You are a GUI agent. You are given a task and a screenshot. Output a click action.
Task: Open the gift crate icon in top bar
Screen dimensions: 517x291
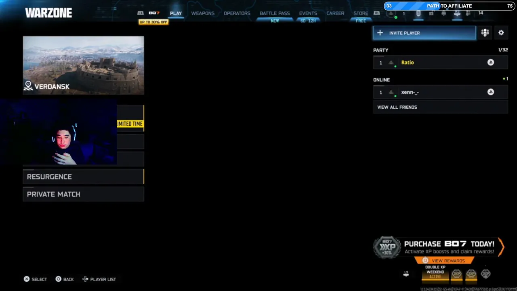[x=431, y=13]
